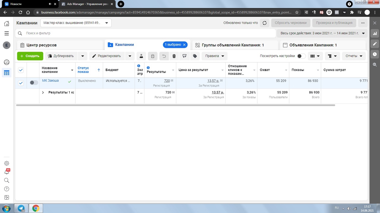The width and height of the screenshot is (380, 213).
Task: Click the Дублировать button
Action: point(61,56)
